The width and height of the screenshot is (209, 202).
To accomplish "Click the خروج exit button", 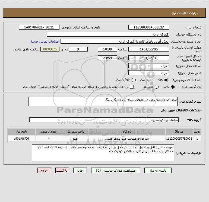I will (x=44, y=171).
